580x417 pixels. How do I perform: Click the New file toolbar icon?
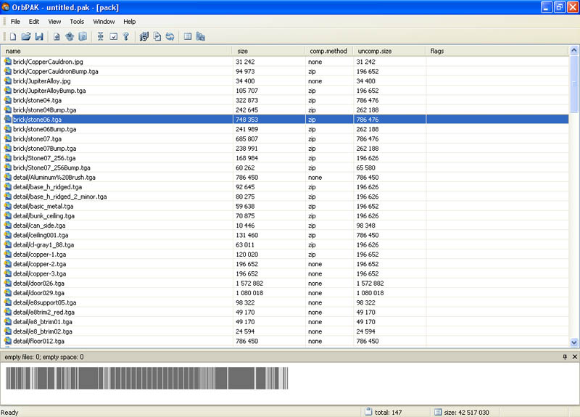[13, 36]
